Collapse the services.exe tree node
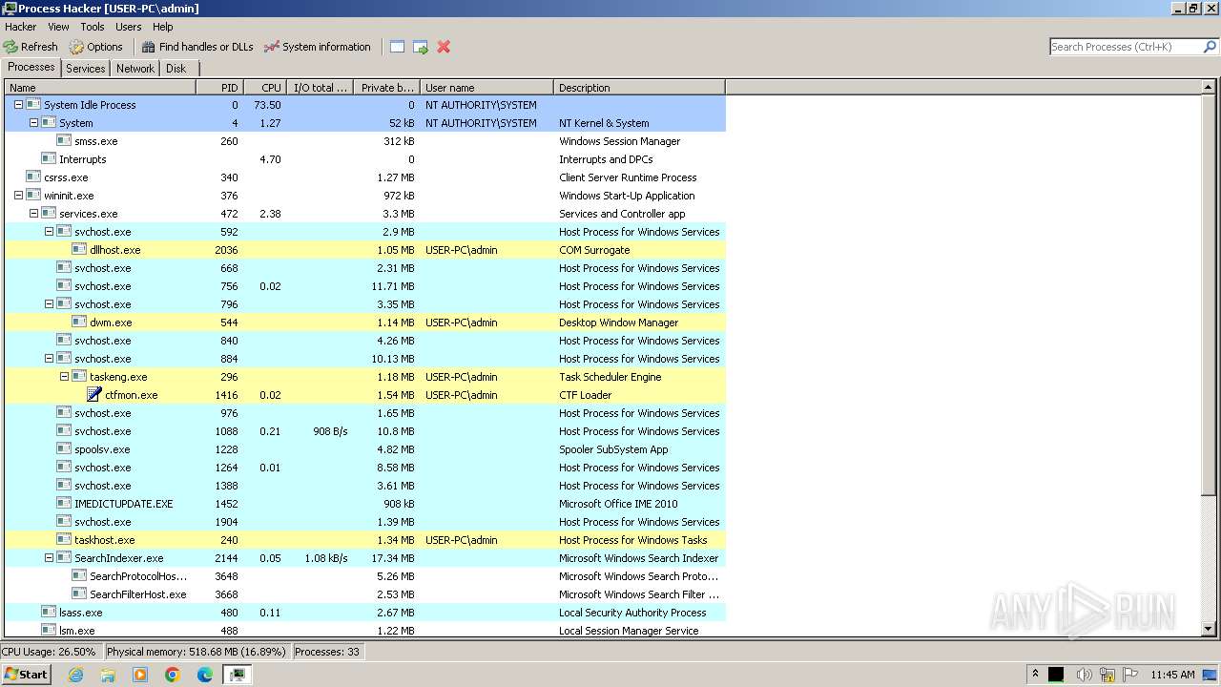1221x687 pixels. 33,214
